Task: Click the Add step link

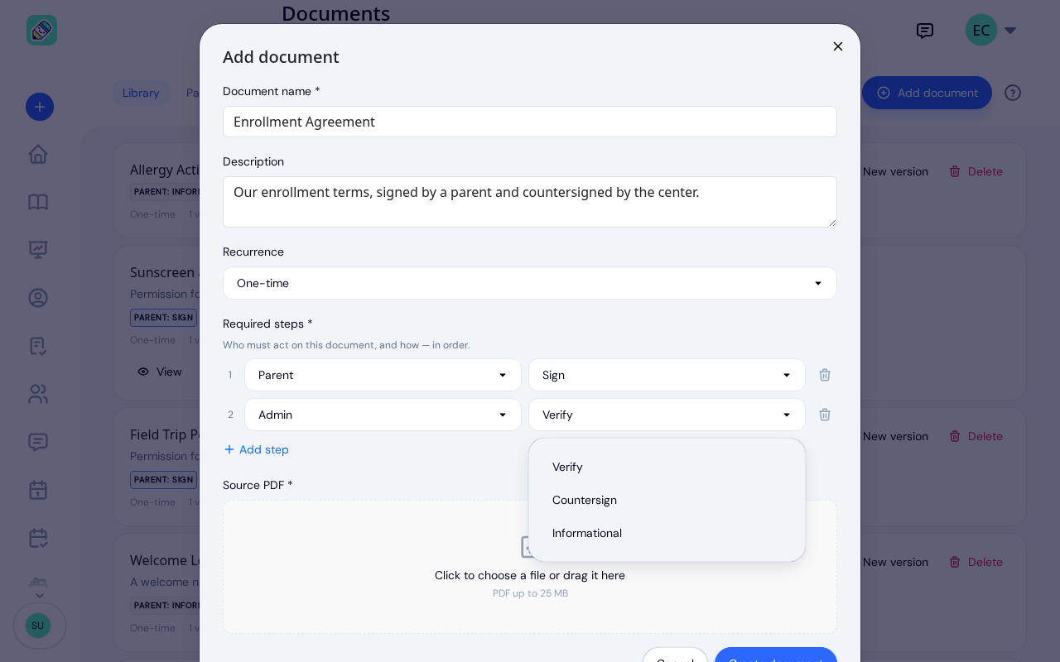Action: [257, 449]
